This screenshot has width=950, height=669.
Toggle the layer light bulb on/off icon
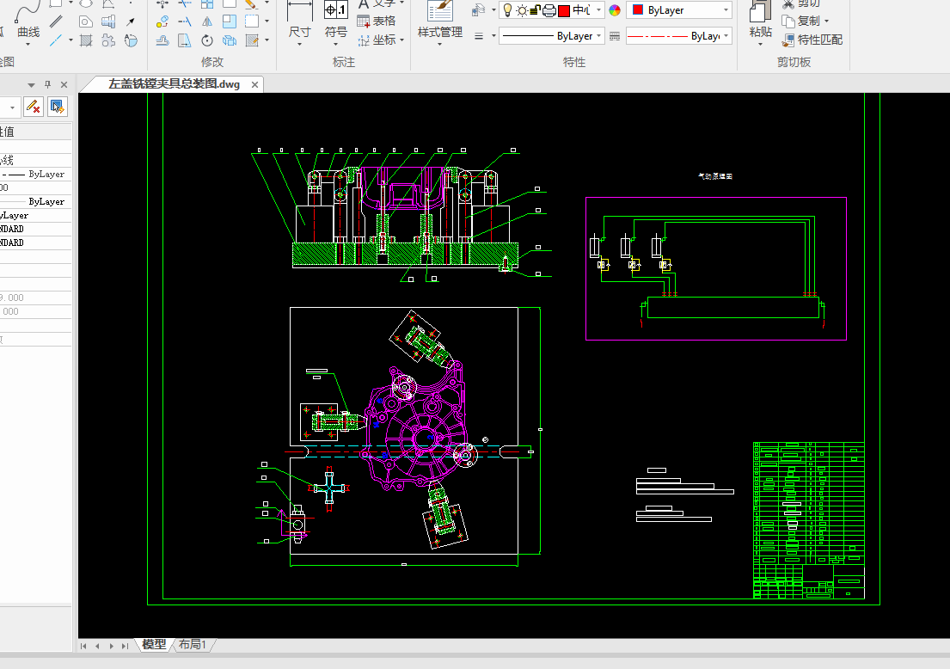point(507,10)
